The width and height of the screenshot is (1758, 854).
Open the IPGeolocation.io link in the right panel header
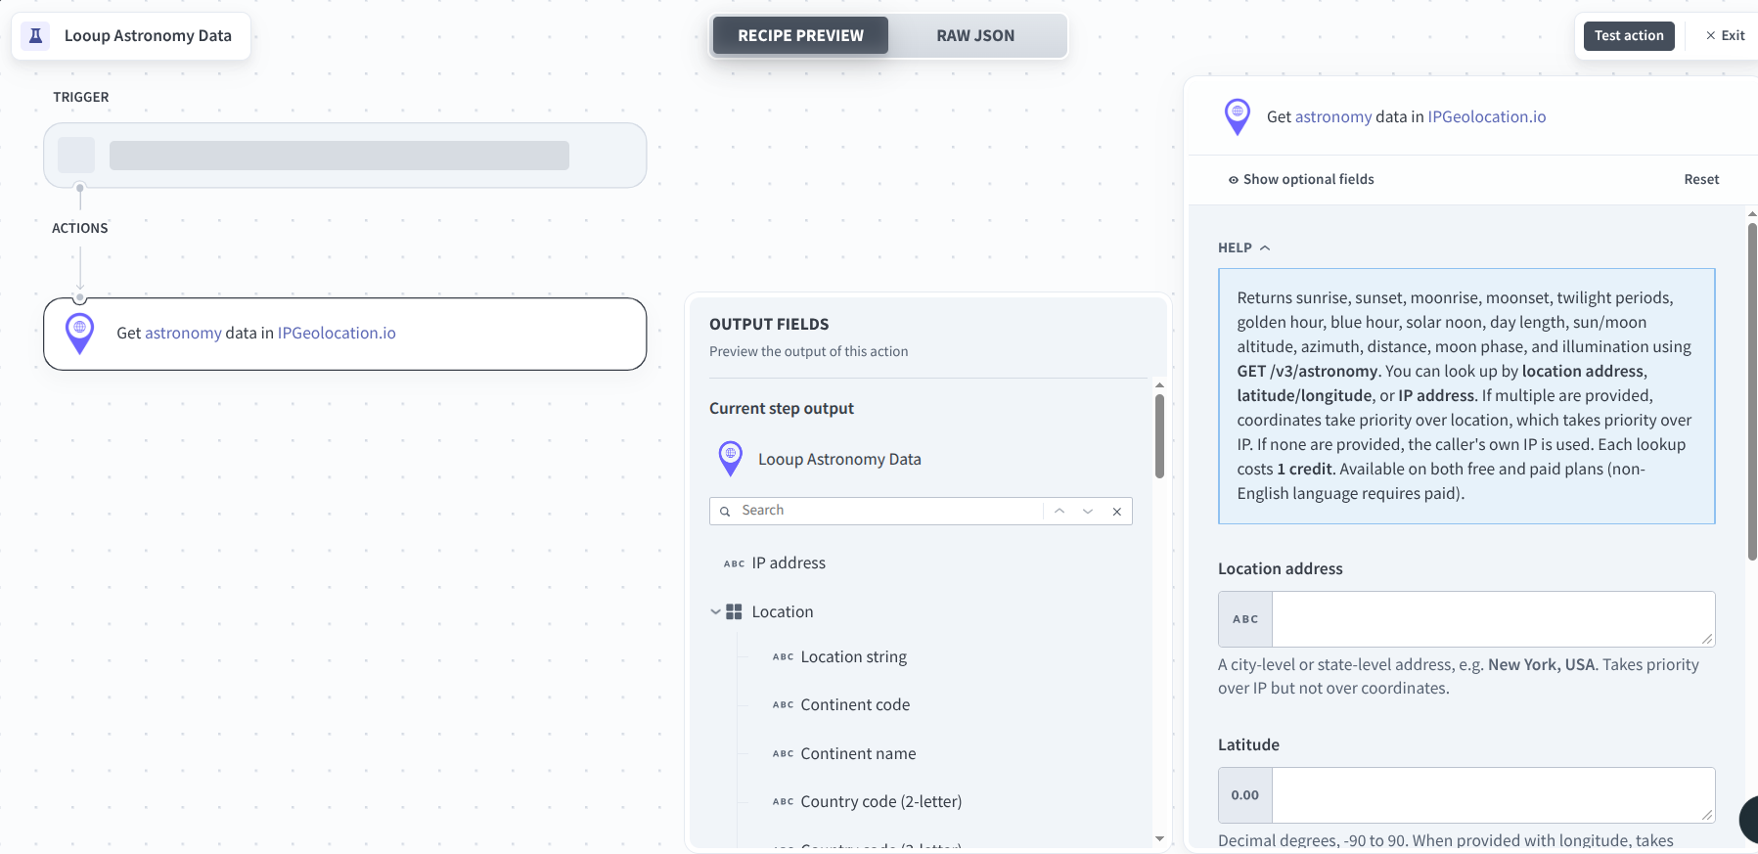click(1487, 117)
